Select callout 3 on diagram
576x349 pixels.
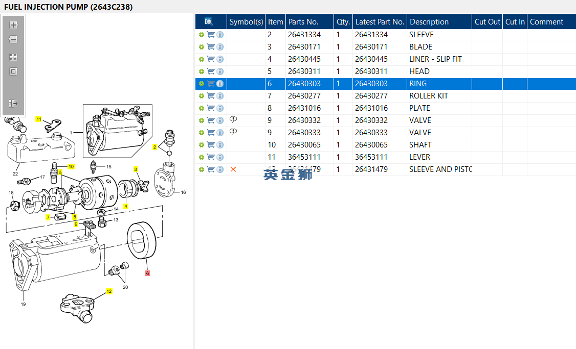[x=136, y=169]
